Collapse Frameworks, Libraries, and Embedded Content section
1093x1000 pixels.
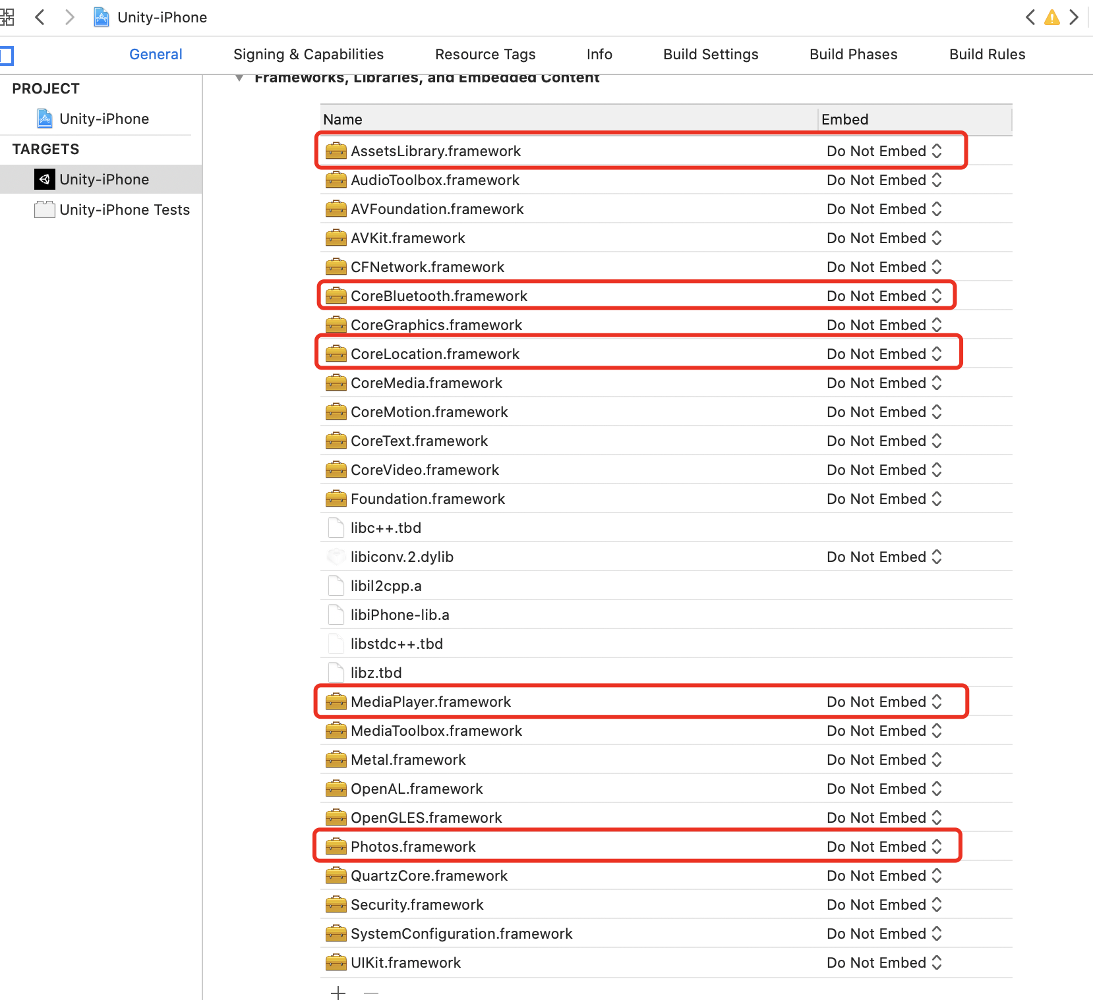pos(240,78)
